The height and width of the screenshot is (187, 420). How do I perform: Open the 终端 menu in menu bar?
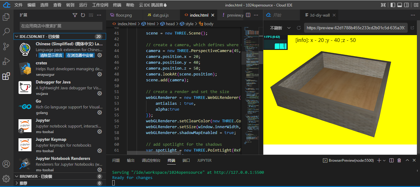pos(117,5)
